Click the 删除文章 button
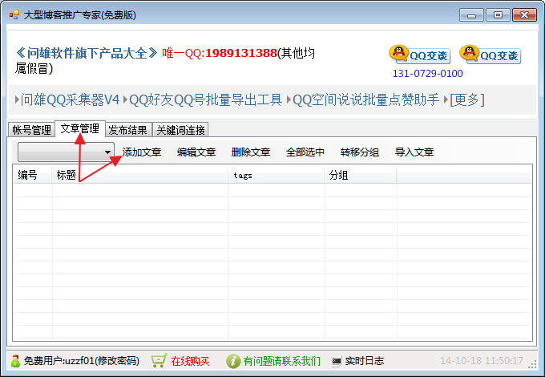This screenshot has height=377, width=545. click(251, 152)
